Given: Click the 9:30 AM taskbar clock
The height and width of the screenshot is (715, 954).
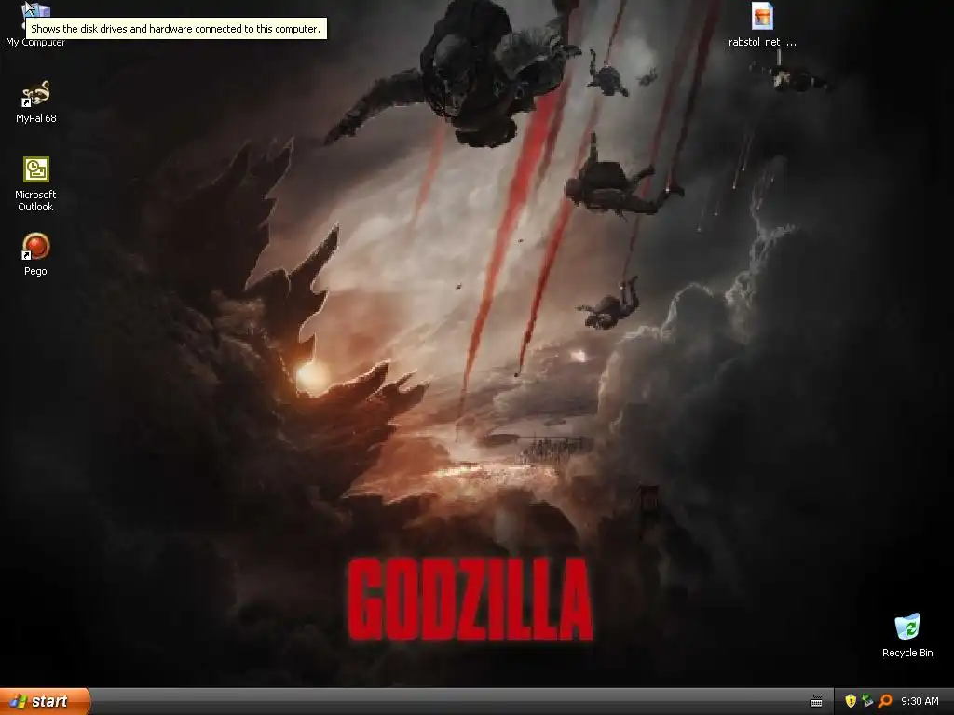Looking at the screenshot, I should pos(920,701).
